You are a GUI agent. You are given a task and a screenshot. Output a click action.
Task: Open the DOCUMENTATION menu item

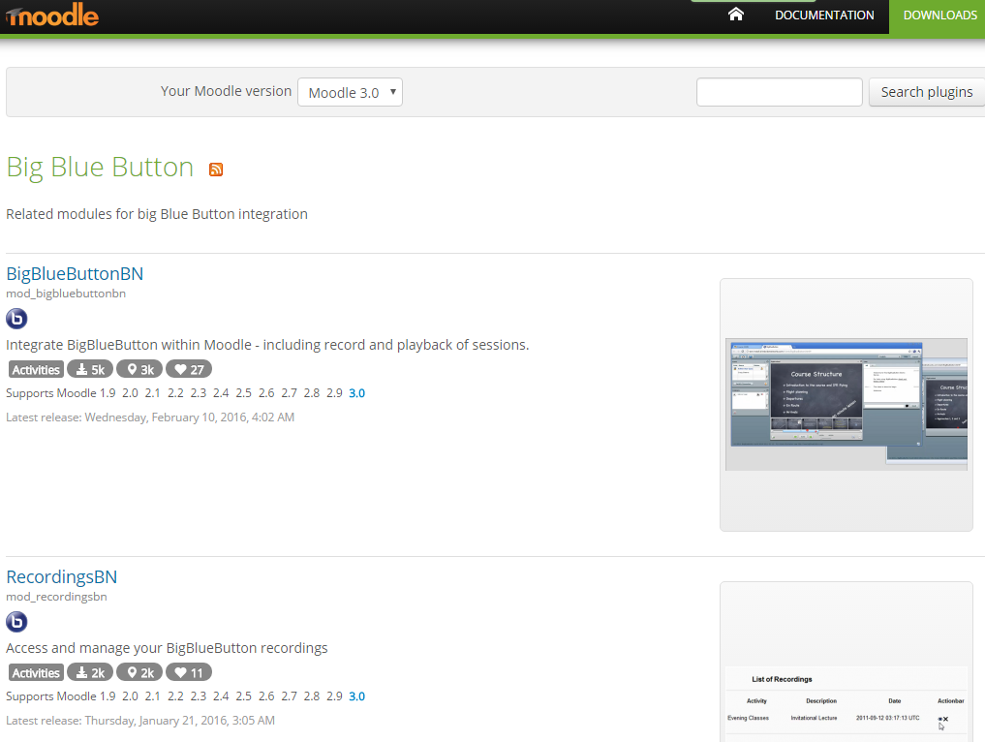(x=824, y=15)
